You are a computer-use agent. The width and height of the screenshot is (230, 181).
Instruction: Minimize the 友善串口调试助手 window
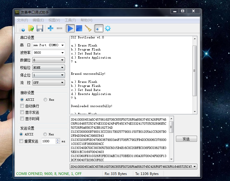click(175, 11)
